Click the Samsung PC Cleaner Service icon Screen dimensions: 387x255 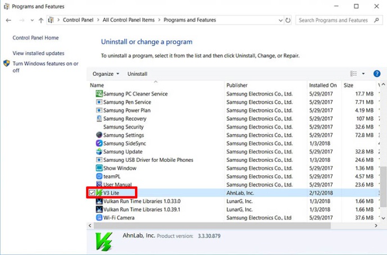tap(99, 94)
